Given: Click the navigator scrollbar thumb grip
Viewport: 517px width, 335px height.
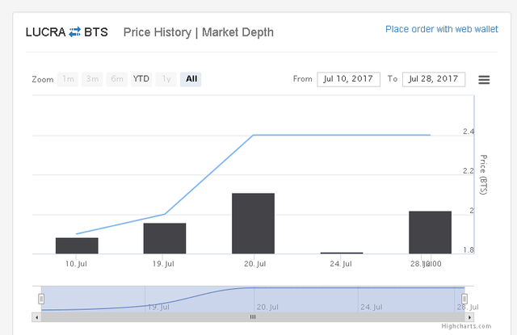Looking at the screenshot, I should 253,317.
